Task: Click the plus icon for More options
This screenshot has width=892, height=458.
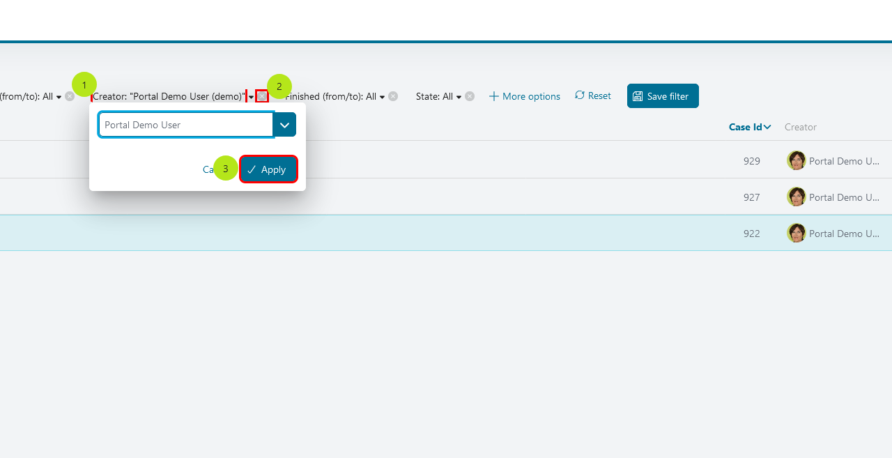Action: (x=494, y=96)
